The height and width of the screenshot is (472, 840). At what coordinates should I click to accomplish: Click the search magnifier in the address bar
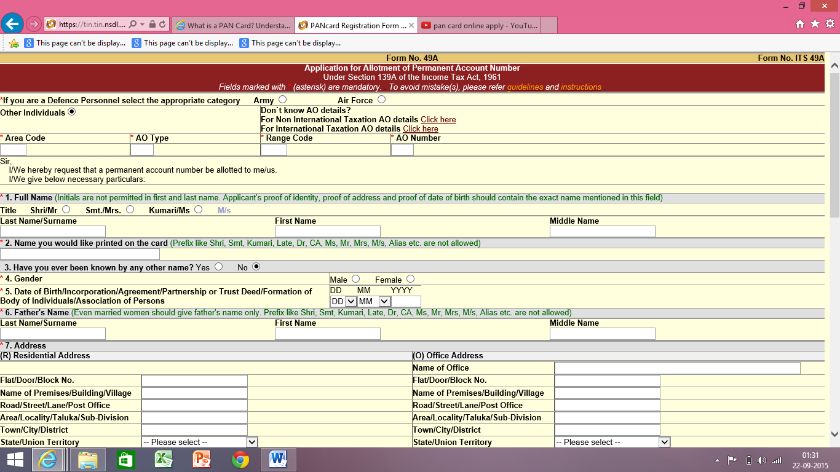point(133,25)
